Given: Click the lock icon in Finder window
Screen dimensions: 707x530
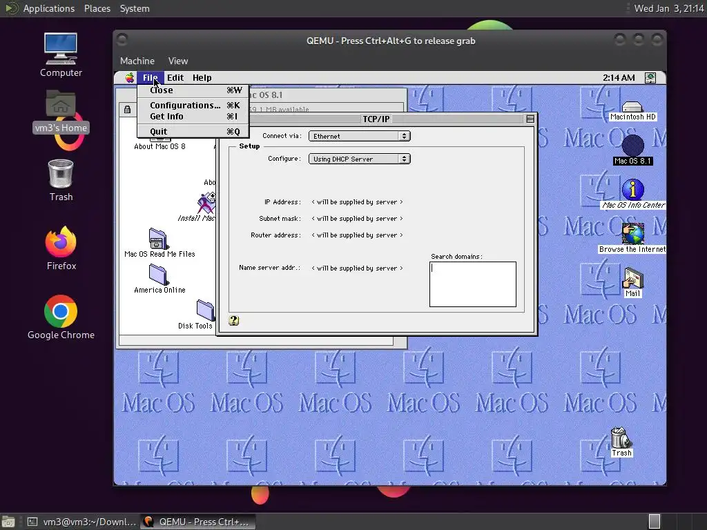Looking at the screenshot, I should point(127,110).
